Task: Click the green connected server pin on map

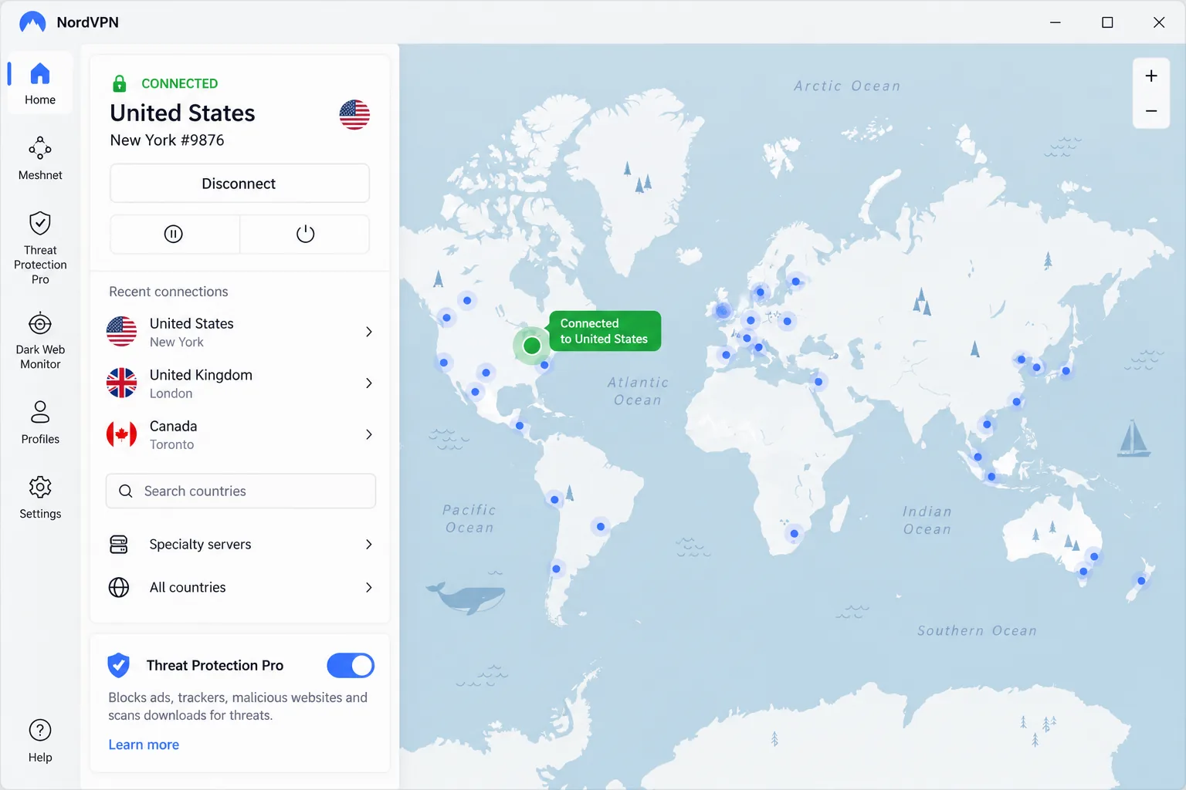Action: (531, 345)
